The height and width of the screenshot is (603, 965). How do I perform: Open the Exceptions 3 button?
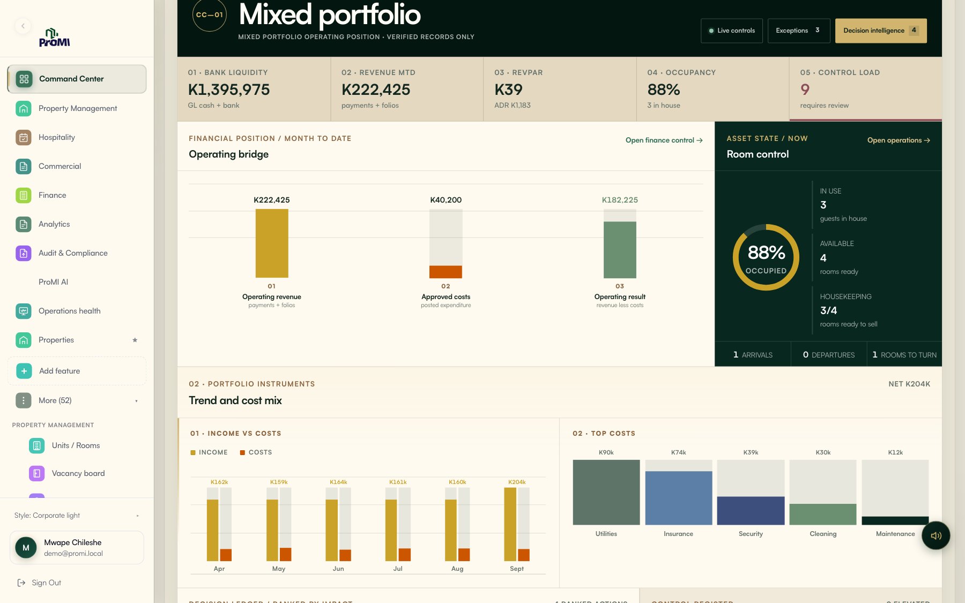click(x=798, y=31)
